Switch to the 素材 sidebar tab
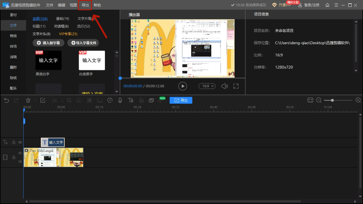This screenshot has width=363, height=204. click(x=13, y=15)
